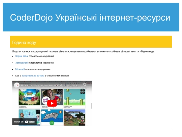The image size is (182, 137).
Task: Click the Angry Birds thumbnail in the video
Action: pos(52,97)
